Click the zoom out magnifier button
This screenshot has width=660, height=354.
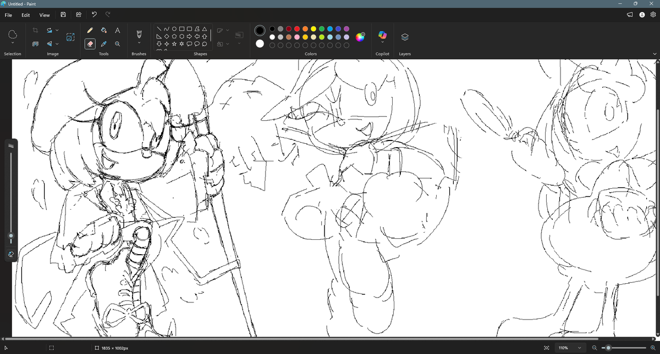click(595, 348)
